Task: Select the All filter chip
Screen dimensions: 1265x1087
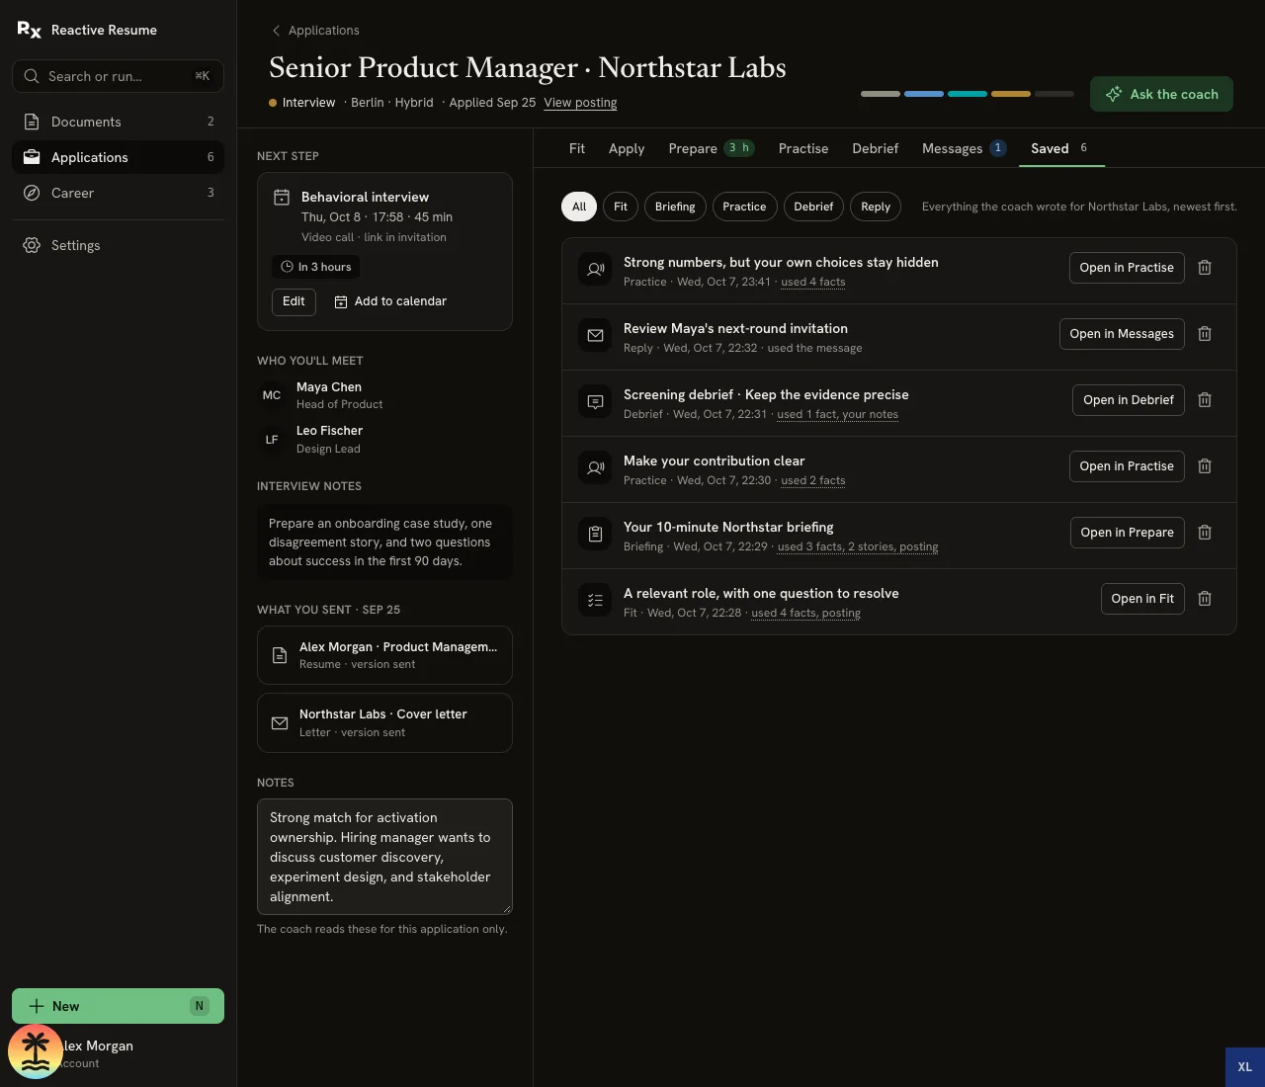Action: pos(579,207)
